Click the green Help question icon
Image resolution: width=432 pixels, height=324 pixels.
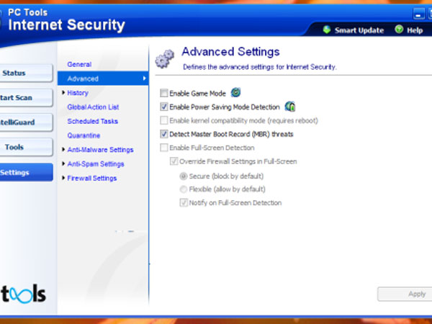[x=399, y=30]
